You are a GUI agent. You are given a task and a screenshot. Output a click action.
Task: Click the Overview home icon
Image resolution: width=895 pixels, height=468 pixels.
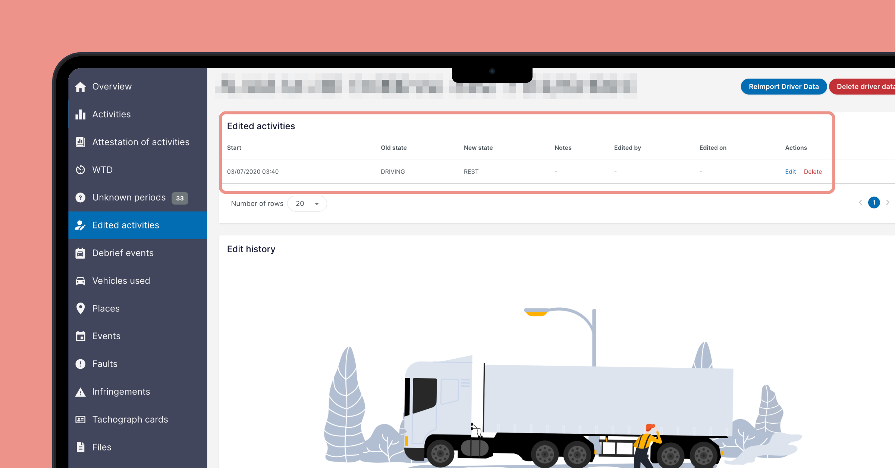point(80,86)
